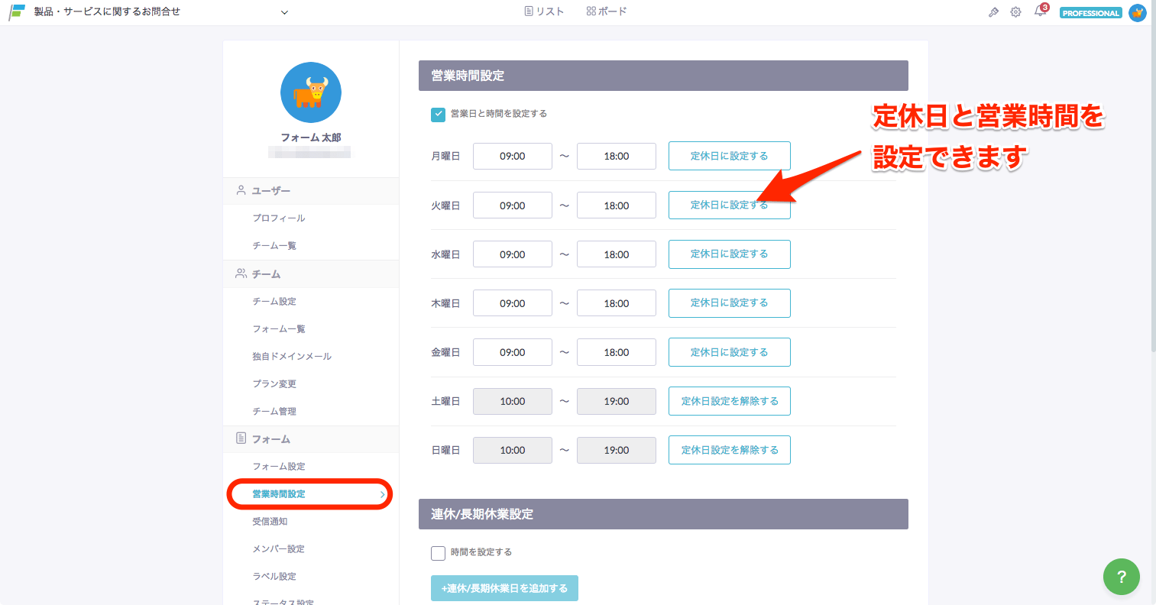Open the bull avatar profile picture
The height and width of the screenshot is (605, 1156).
310,92
